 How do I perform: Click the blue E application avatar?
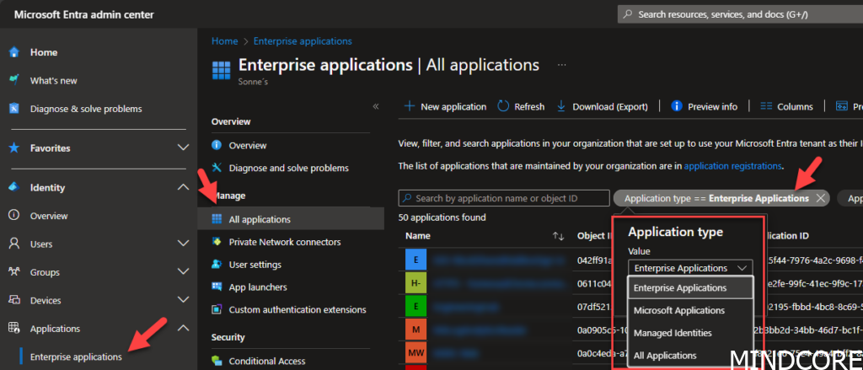coord(415,260)
